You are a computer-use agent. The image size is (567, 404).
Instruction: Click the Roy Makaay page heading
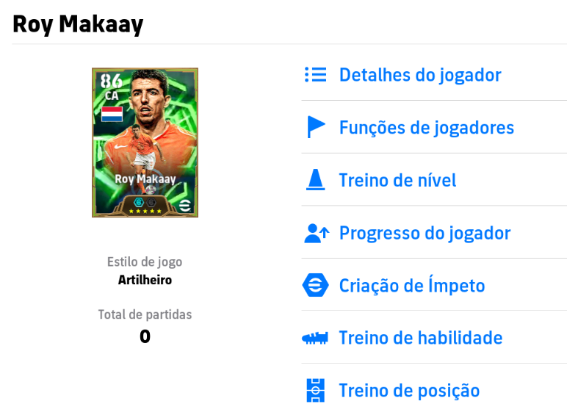tap(78, 24)
